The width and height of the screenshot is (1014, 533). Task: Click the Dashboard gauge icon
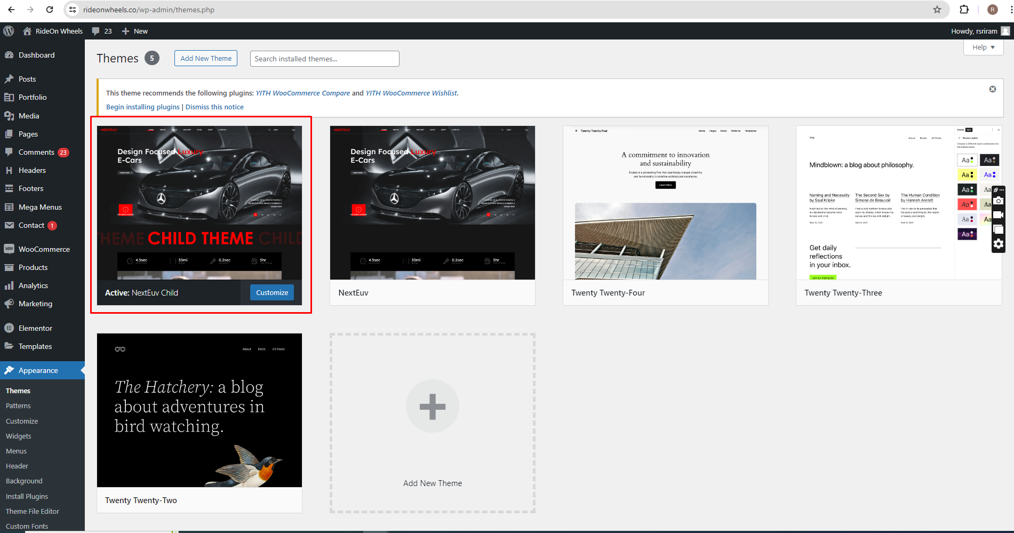click(9, 55)
